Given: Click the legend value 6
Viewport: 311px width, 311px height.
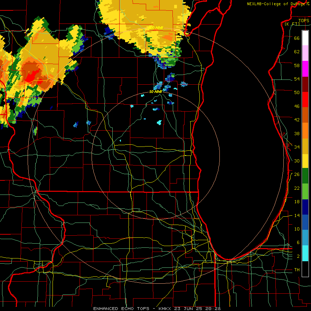Looking at the screenshot, I should pos(298,243).
